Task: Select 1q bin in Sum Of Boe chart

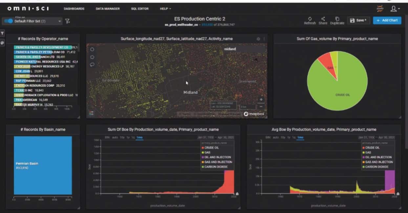Action: coord(133,138)
